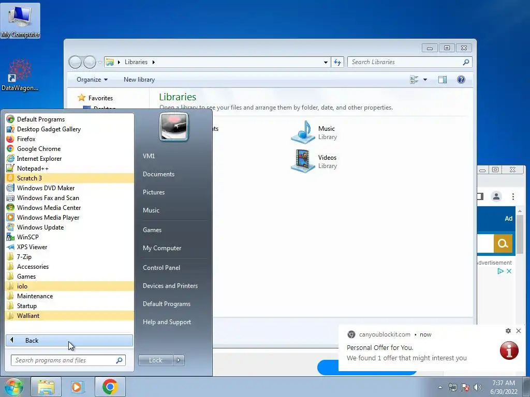The image size is (530, 397).
Task: Expand the iolo folder
Action: click(69, 286)
